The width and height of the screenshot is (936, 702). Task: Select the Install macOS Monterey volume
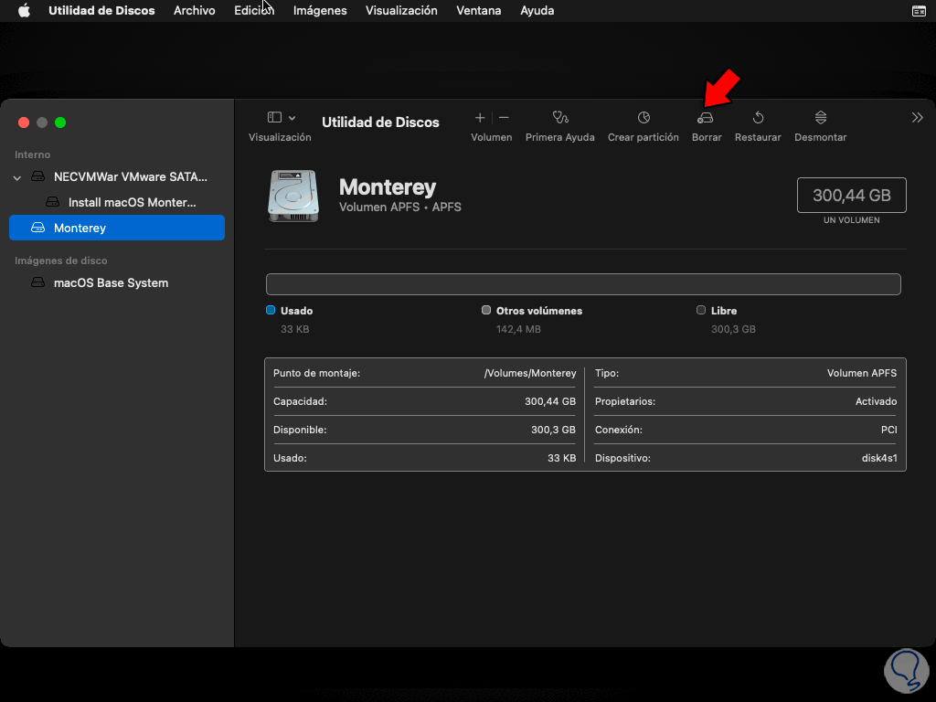(x=132, y=202)
